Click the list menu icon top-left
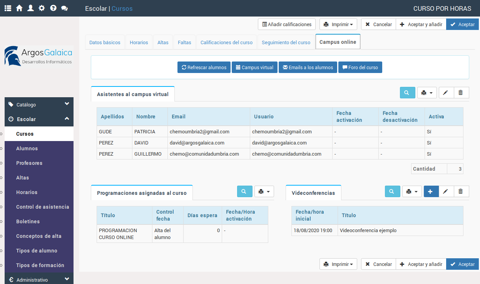Image resolution: width=480 pixels, height=284 pixels. pyautogui.click(x=8, y=8)
